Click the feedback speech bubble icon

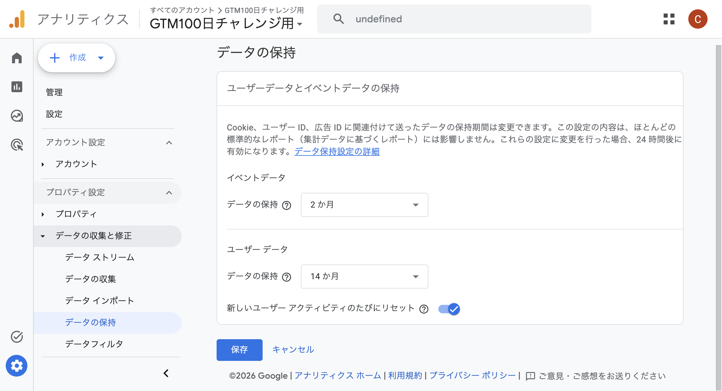click(530, 376)
